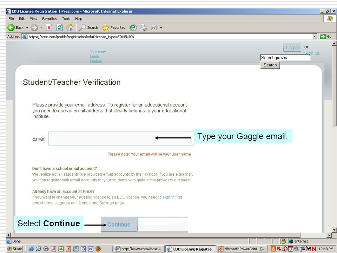Click the grayed Forward arrow button
The width and height of the screenshot is (337, 253).
click(34, 27)
